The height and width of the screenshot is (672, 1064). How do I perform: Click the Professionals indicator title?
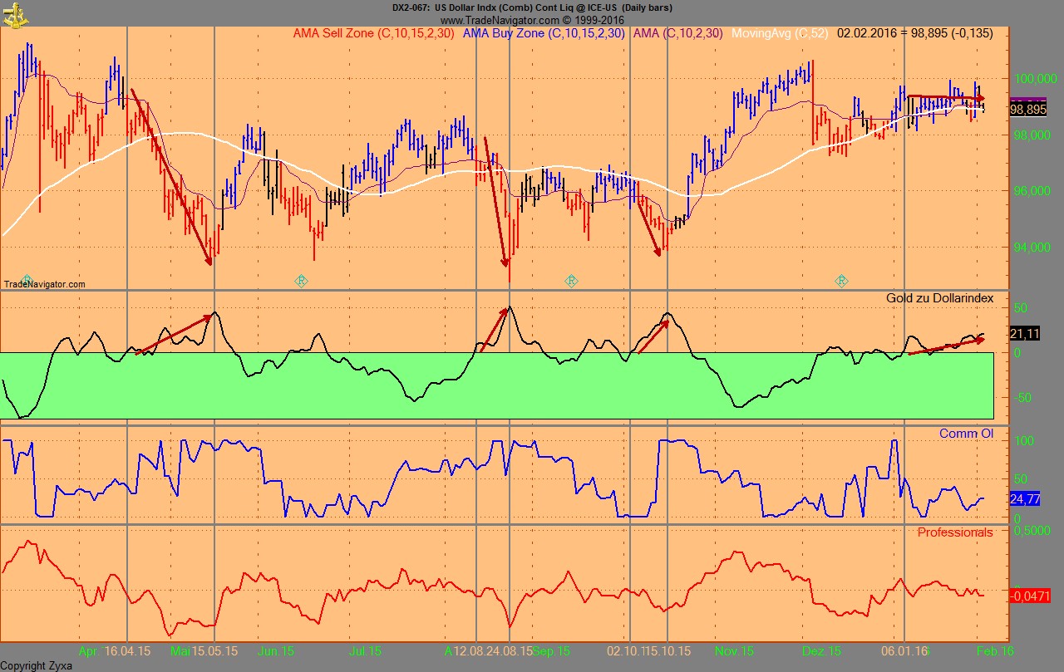(954, 532)
